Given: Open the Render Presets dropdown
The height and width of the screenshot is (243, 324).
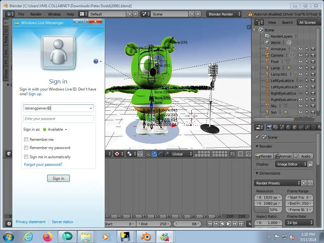Looking at the screenshot, I should point(277,183).
